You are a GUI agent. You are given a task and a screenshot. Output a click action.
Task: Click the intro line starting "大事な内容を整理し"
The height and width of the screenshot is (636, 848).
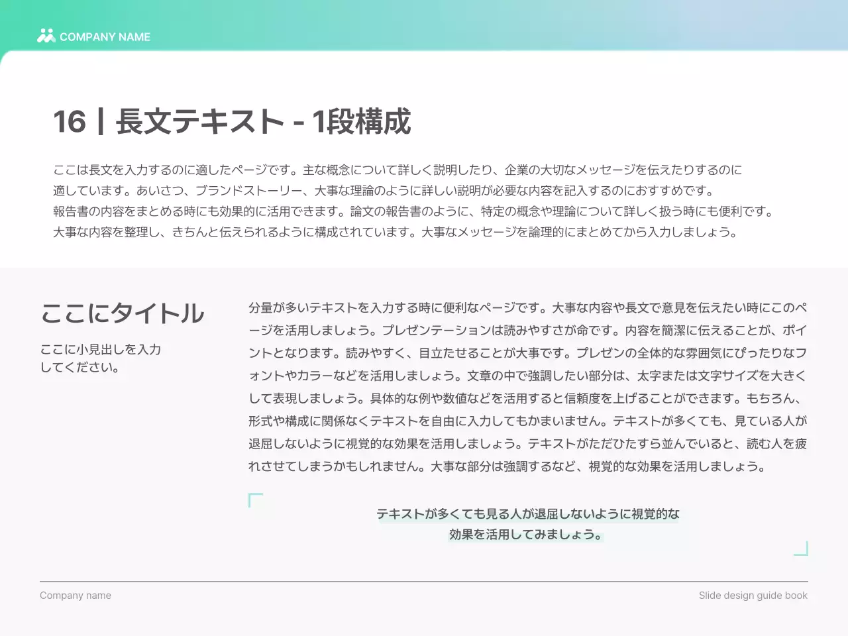pos(396,232)
